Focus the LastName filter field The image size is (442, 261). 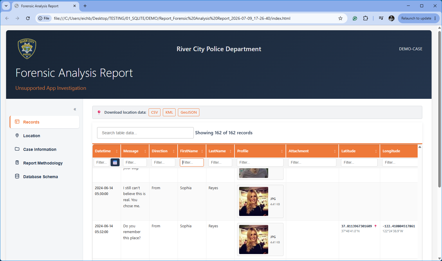tap(220, 162)
